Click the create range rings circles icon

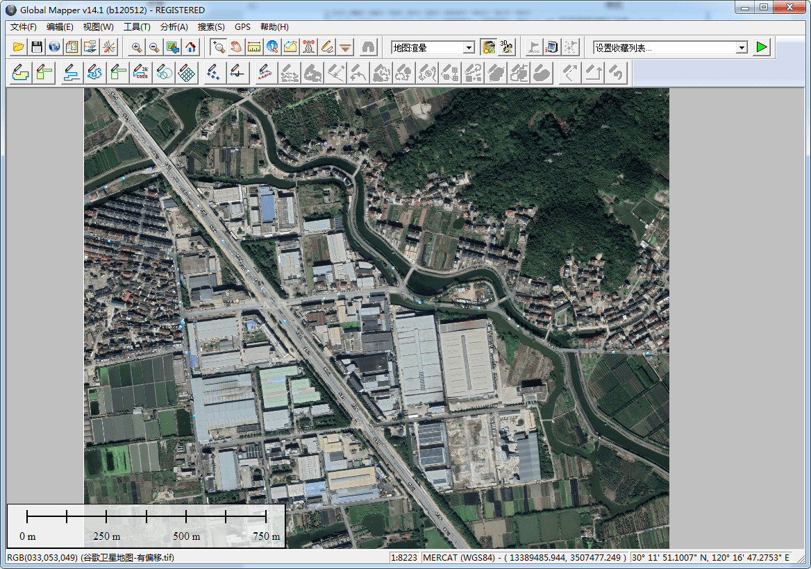(164, 73)
